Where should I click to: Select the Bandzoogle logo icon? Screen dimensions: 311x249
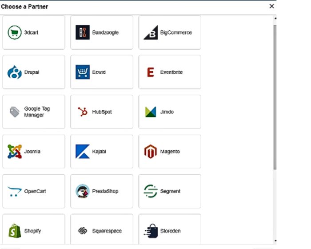pyautogui.click(x=83, y=32)
